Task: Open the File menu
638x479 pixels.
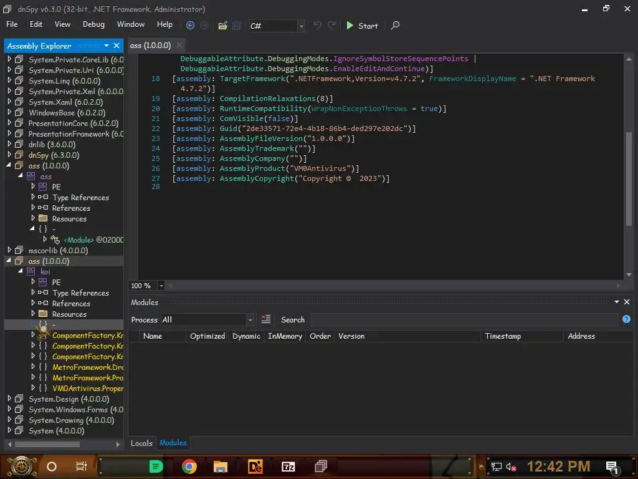Action: tap(12, 24)
